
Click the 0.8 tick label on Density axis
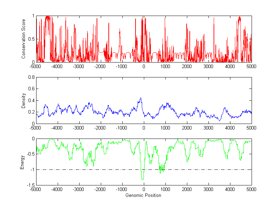[x=31, y=77]
